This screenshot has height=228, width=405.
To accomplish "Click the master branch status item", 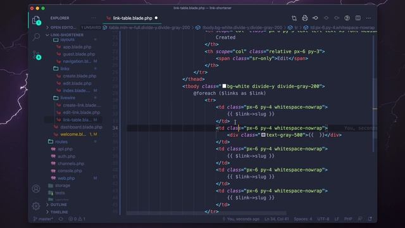I will pos(43,219).
